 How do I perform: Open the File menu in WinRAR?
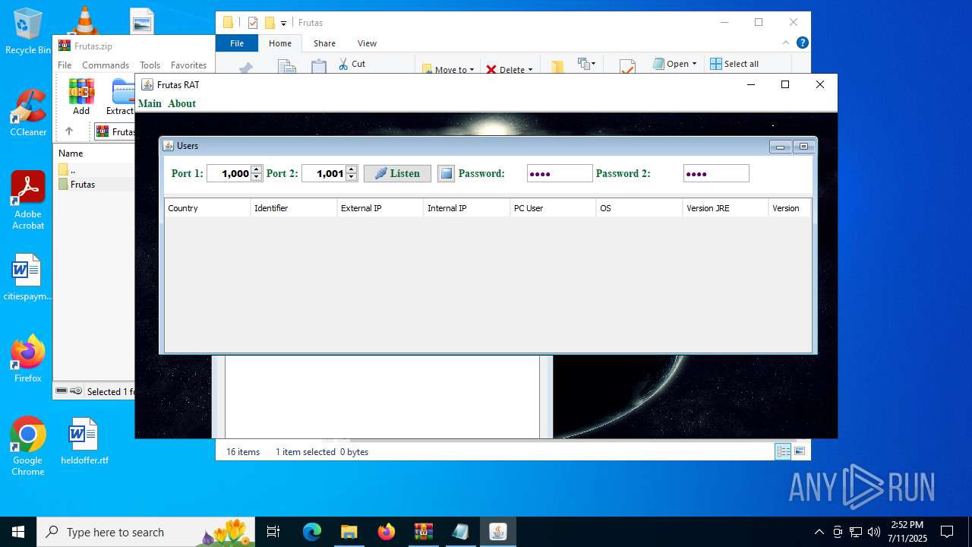click(x=65, y=65)
